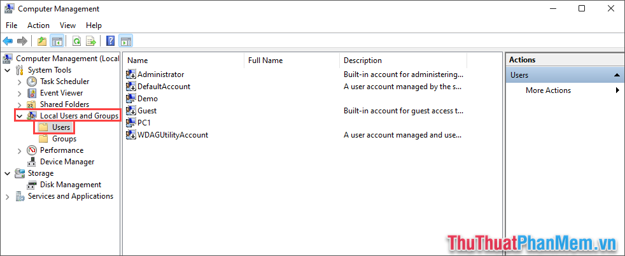Screen dimensions: 625x256
Task: Click the Export List toolbar icon
Action: click(x=91, y=41)
